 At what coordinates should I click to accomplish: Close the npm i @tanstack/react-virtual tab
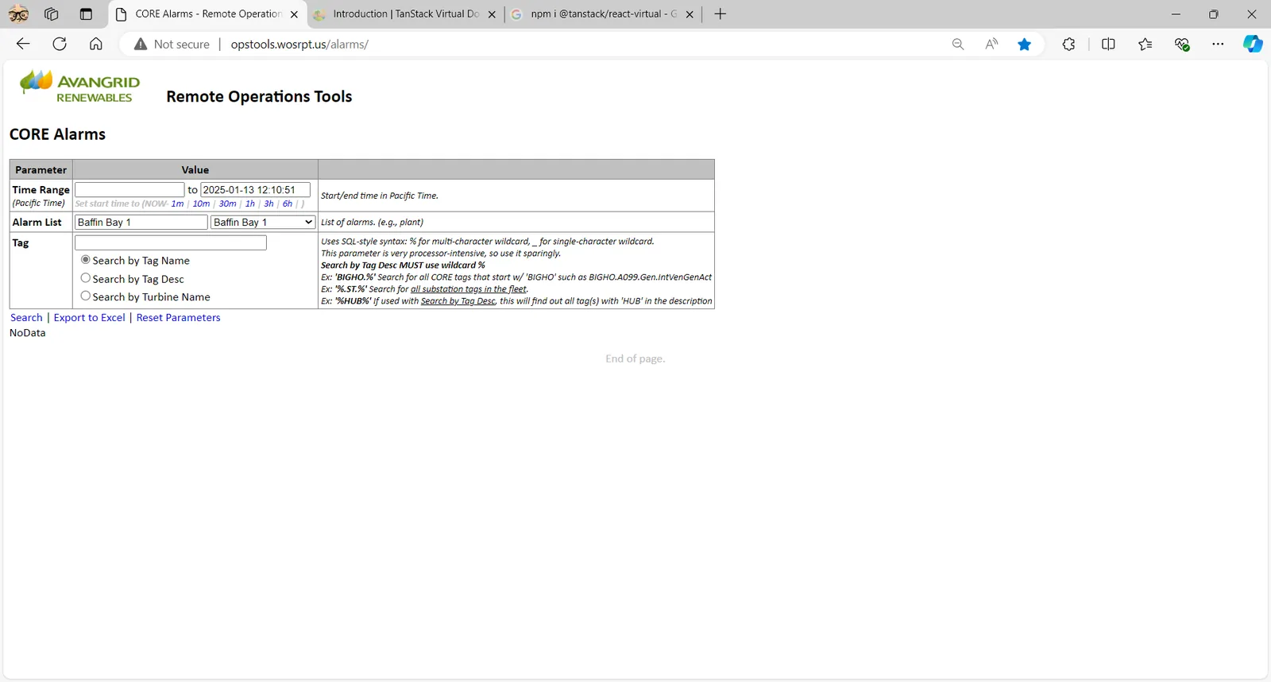pyautogui.click(x=690, y=14)
